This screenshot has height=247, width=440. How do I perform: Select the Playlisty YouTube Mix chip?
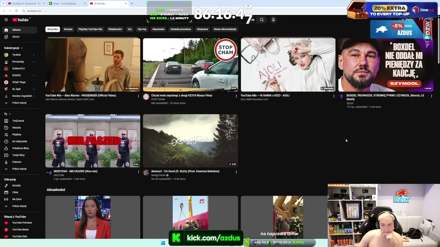pos(90,29)
